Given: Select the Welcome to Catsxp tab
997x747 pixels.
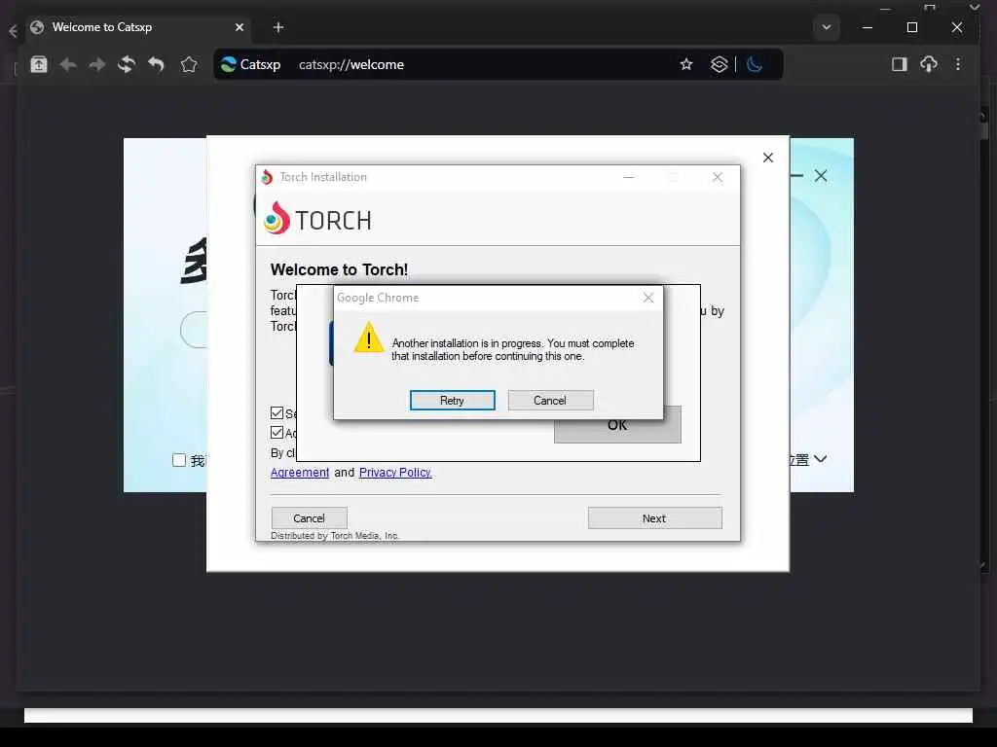Looking at the screenshot, I should pyautogui.click(x=136, y=27).
